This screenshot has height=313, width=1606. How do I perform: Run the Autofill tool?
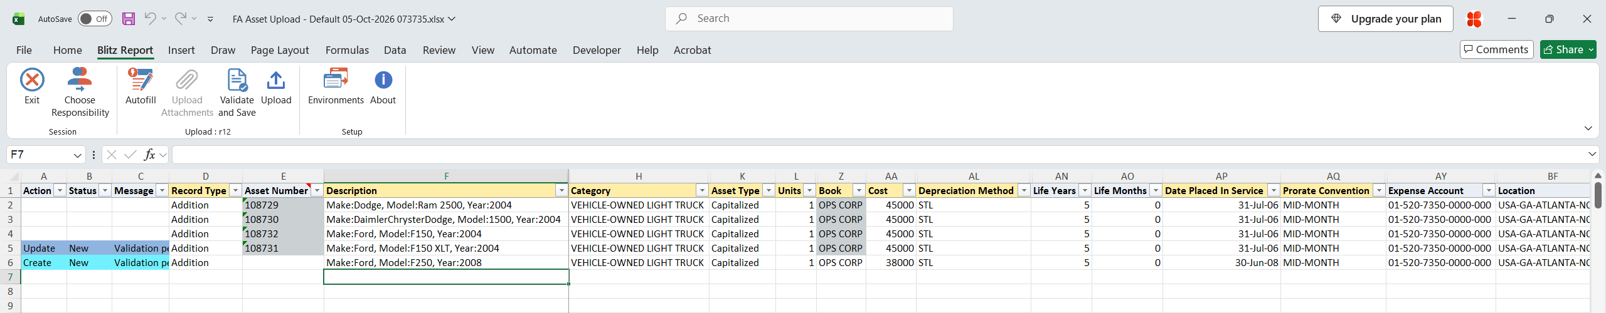(141, 86)
